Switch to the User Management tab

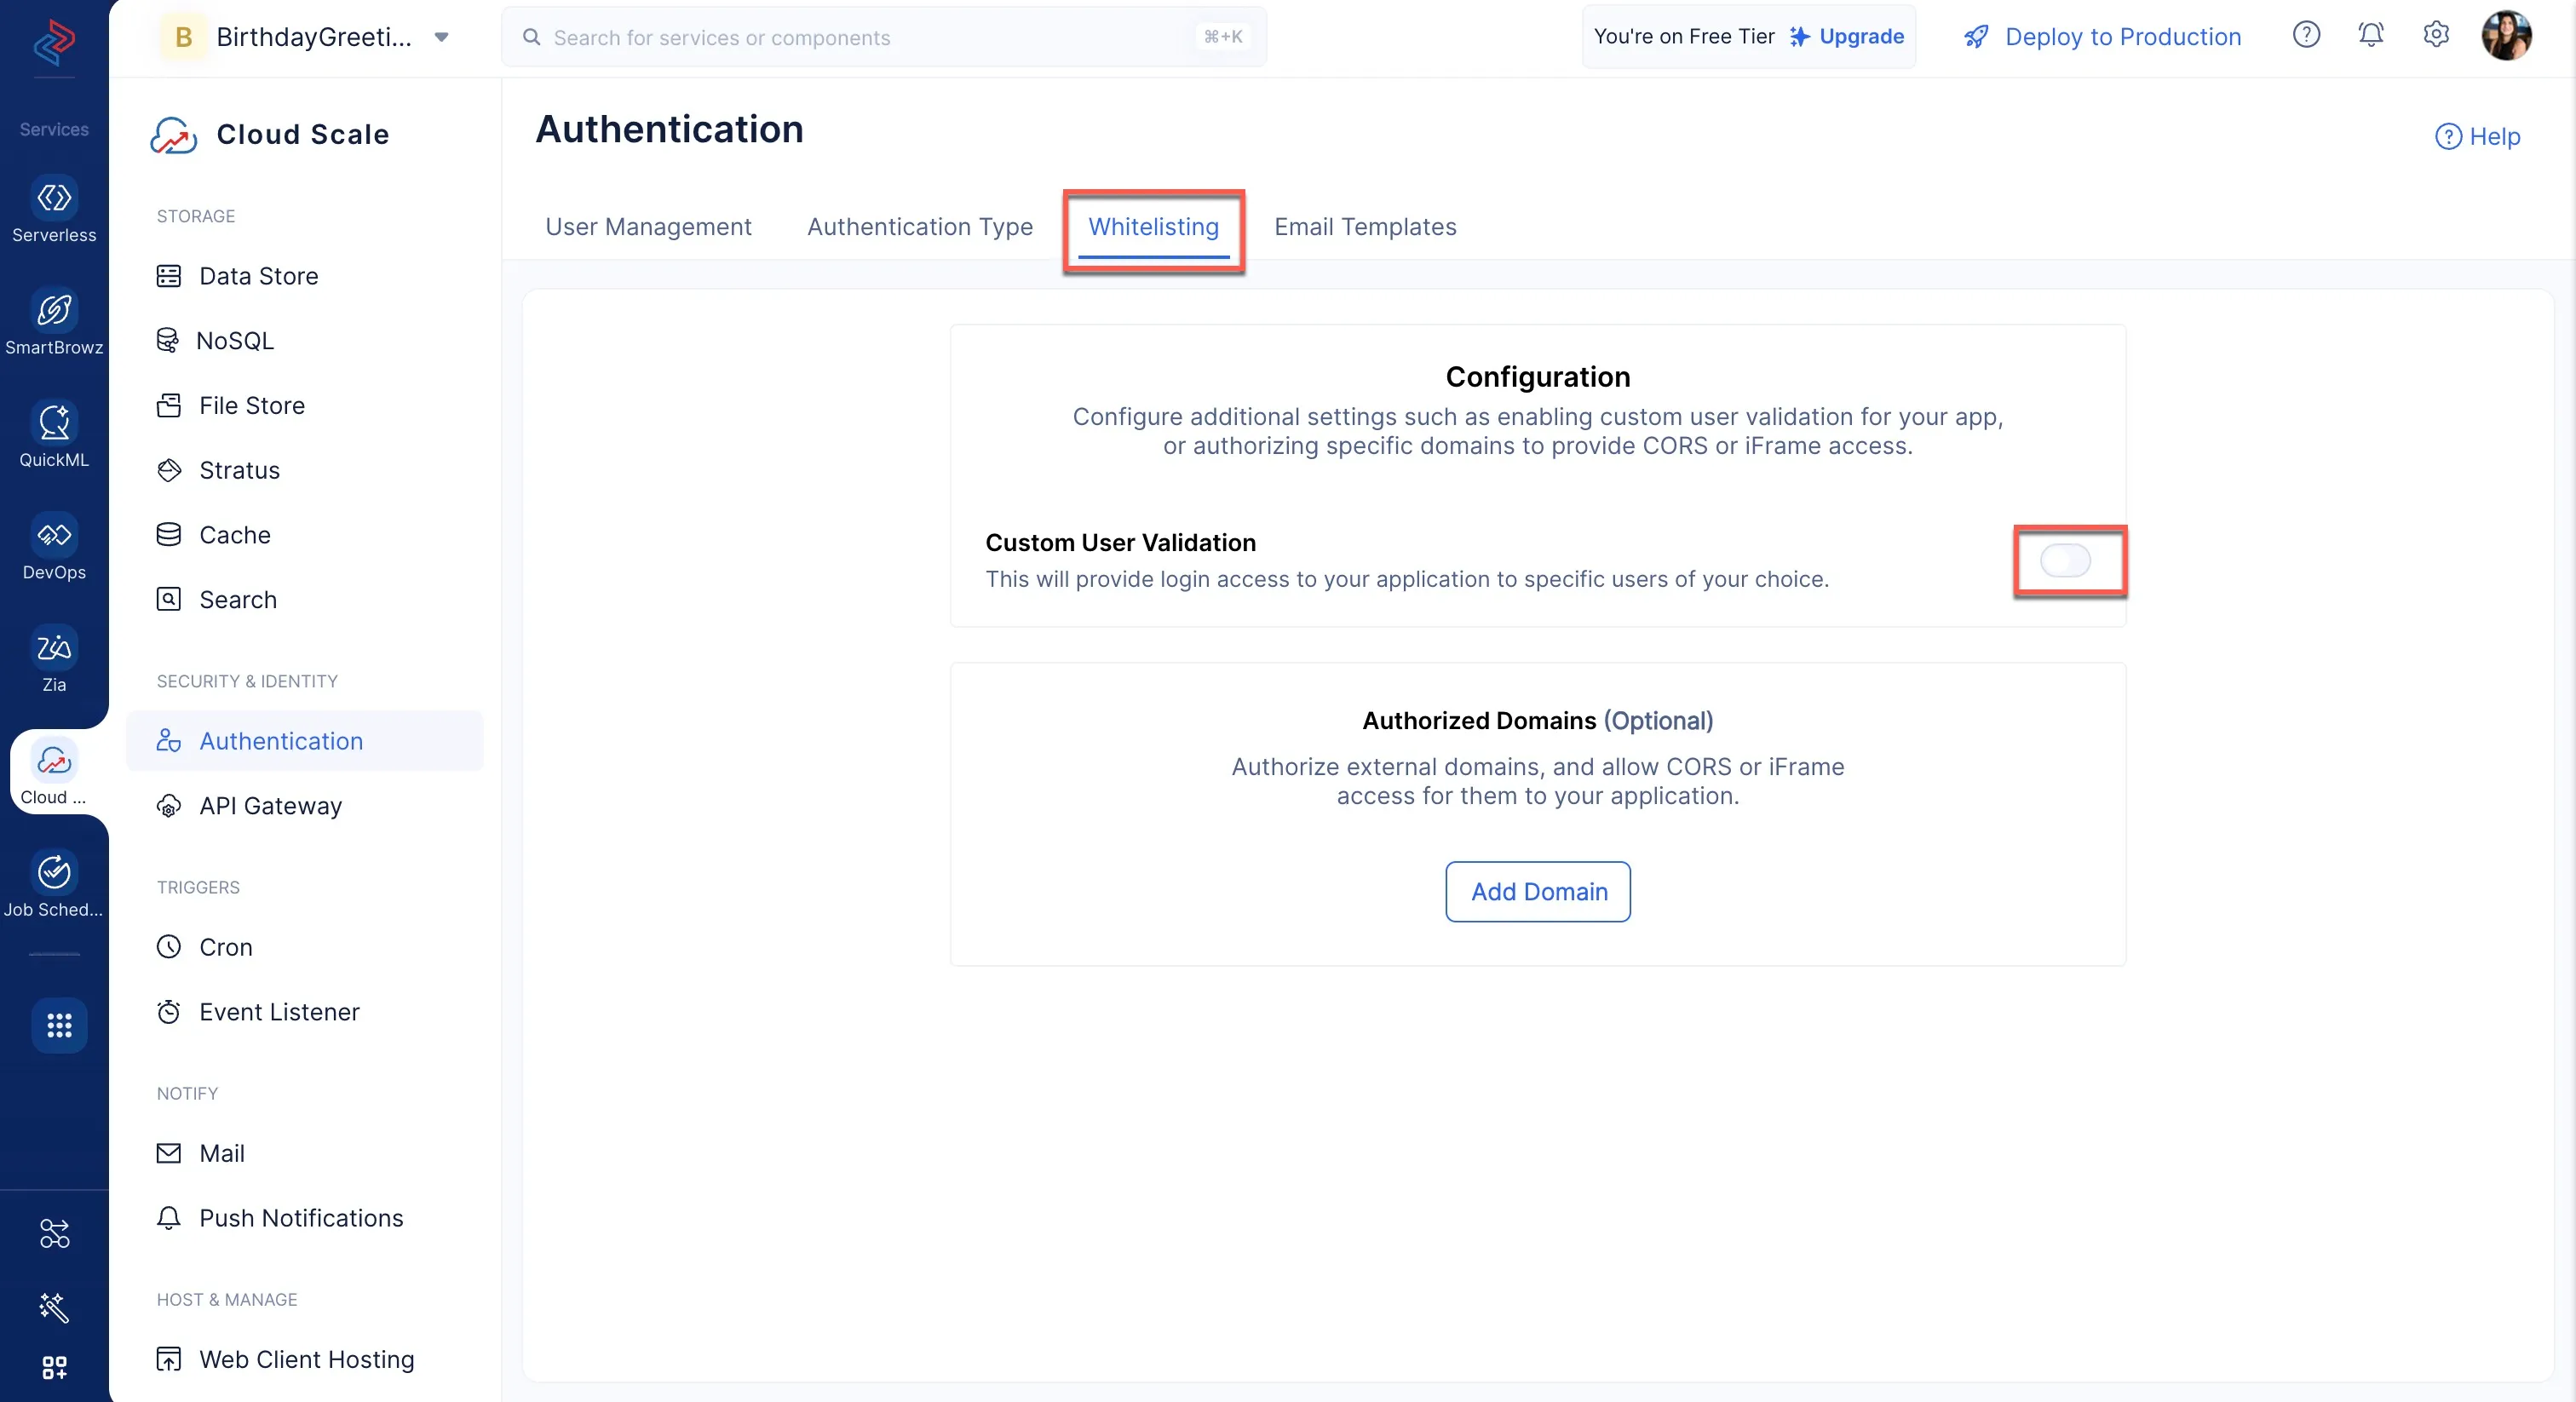point(648,227)
